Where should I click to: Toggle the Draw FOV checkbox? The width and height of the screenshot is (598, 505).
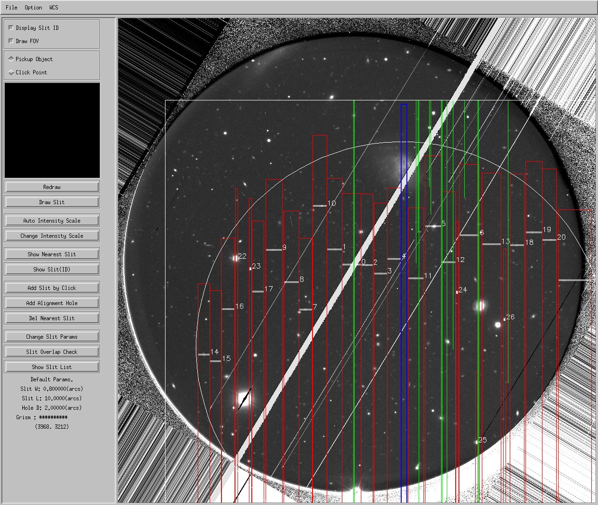click(11, 41)
